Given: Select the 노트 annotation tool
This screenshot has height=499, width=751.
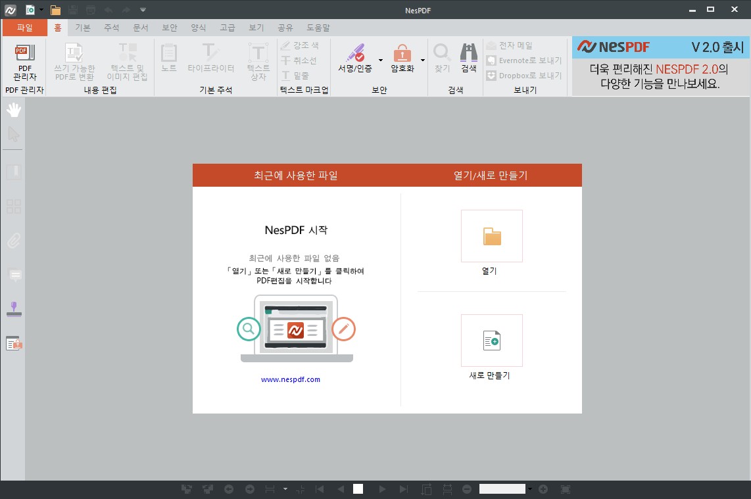Looking at the screenshot, I should tap(168, 57).
